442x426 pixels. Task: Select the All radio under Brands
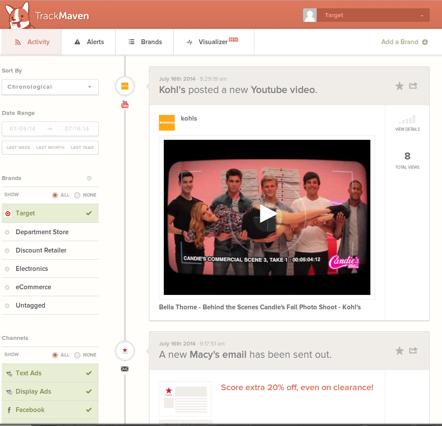(55, 195)
